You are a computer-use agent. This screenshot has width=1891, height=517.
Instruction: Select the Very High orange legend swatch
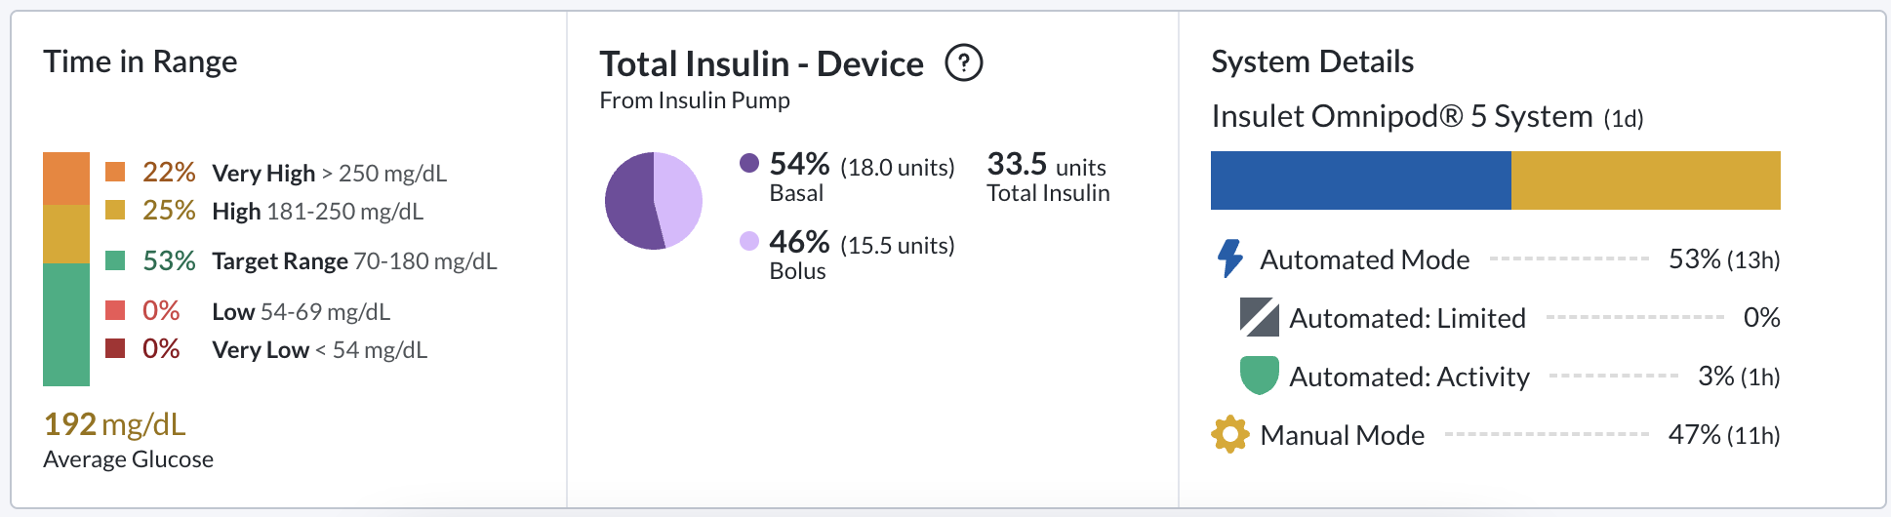[115, 172]
